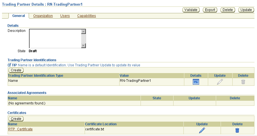Screen dimensions: 257x136
Task: Delete RTP_Certificate with the trash icon
Action: coord(237,130)
